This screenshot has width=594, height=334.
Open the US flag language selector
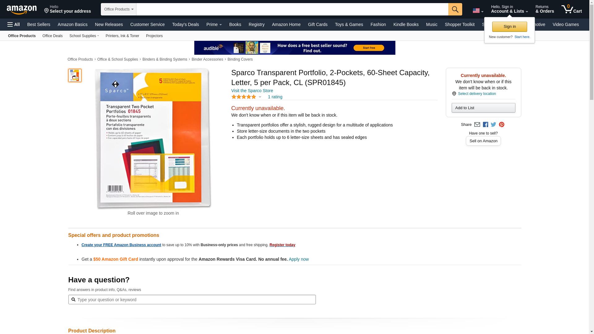[478, 11]
